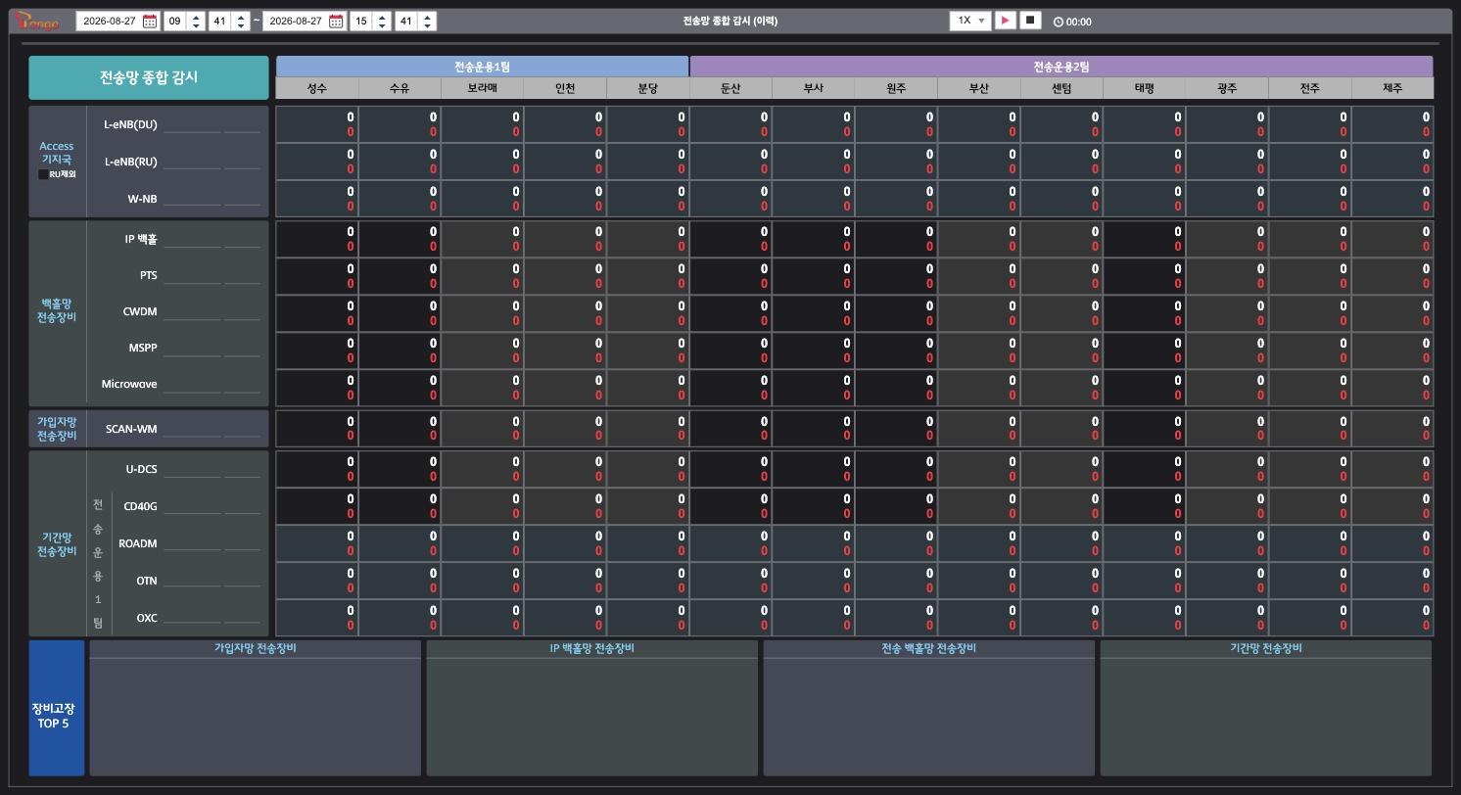The height and width of the screenshot is (795, 1461).
Task: Toggle the RU제외 checkbox
Action: point(43,174)
